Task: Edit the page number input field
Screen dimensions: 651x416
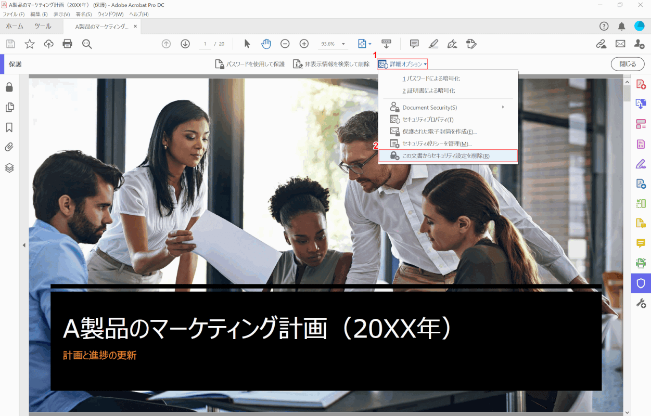Action: [205, 44]
